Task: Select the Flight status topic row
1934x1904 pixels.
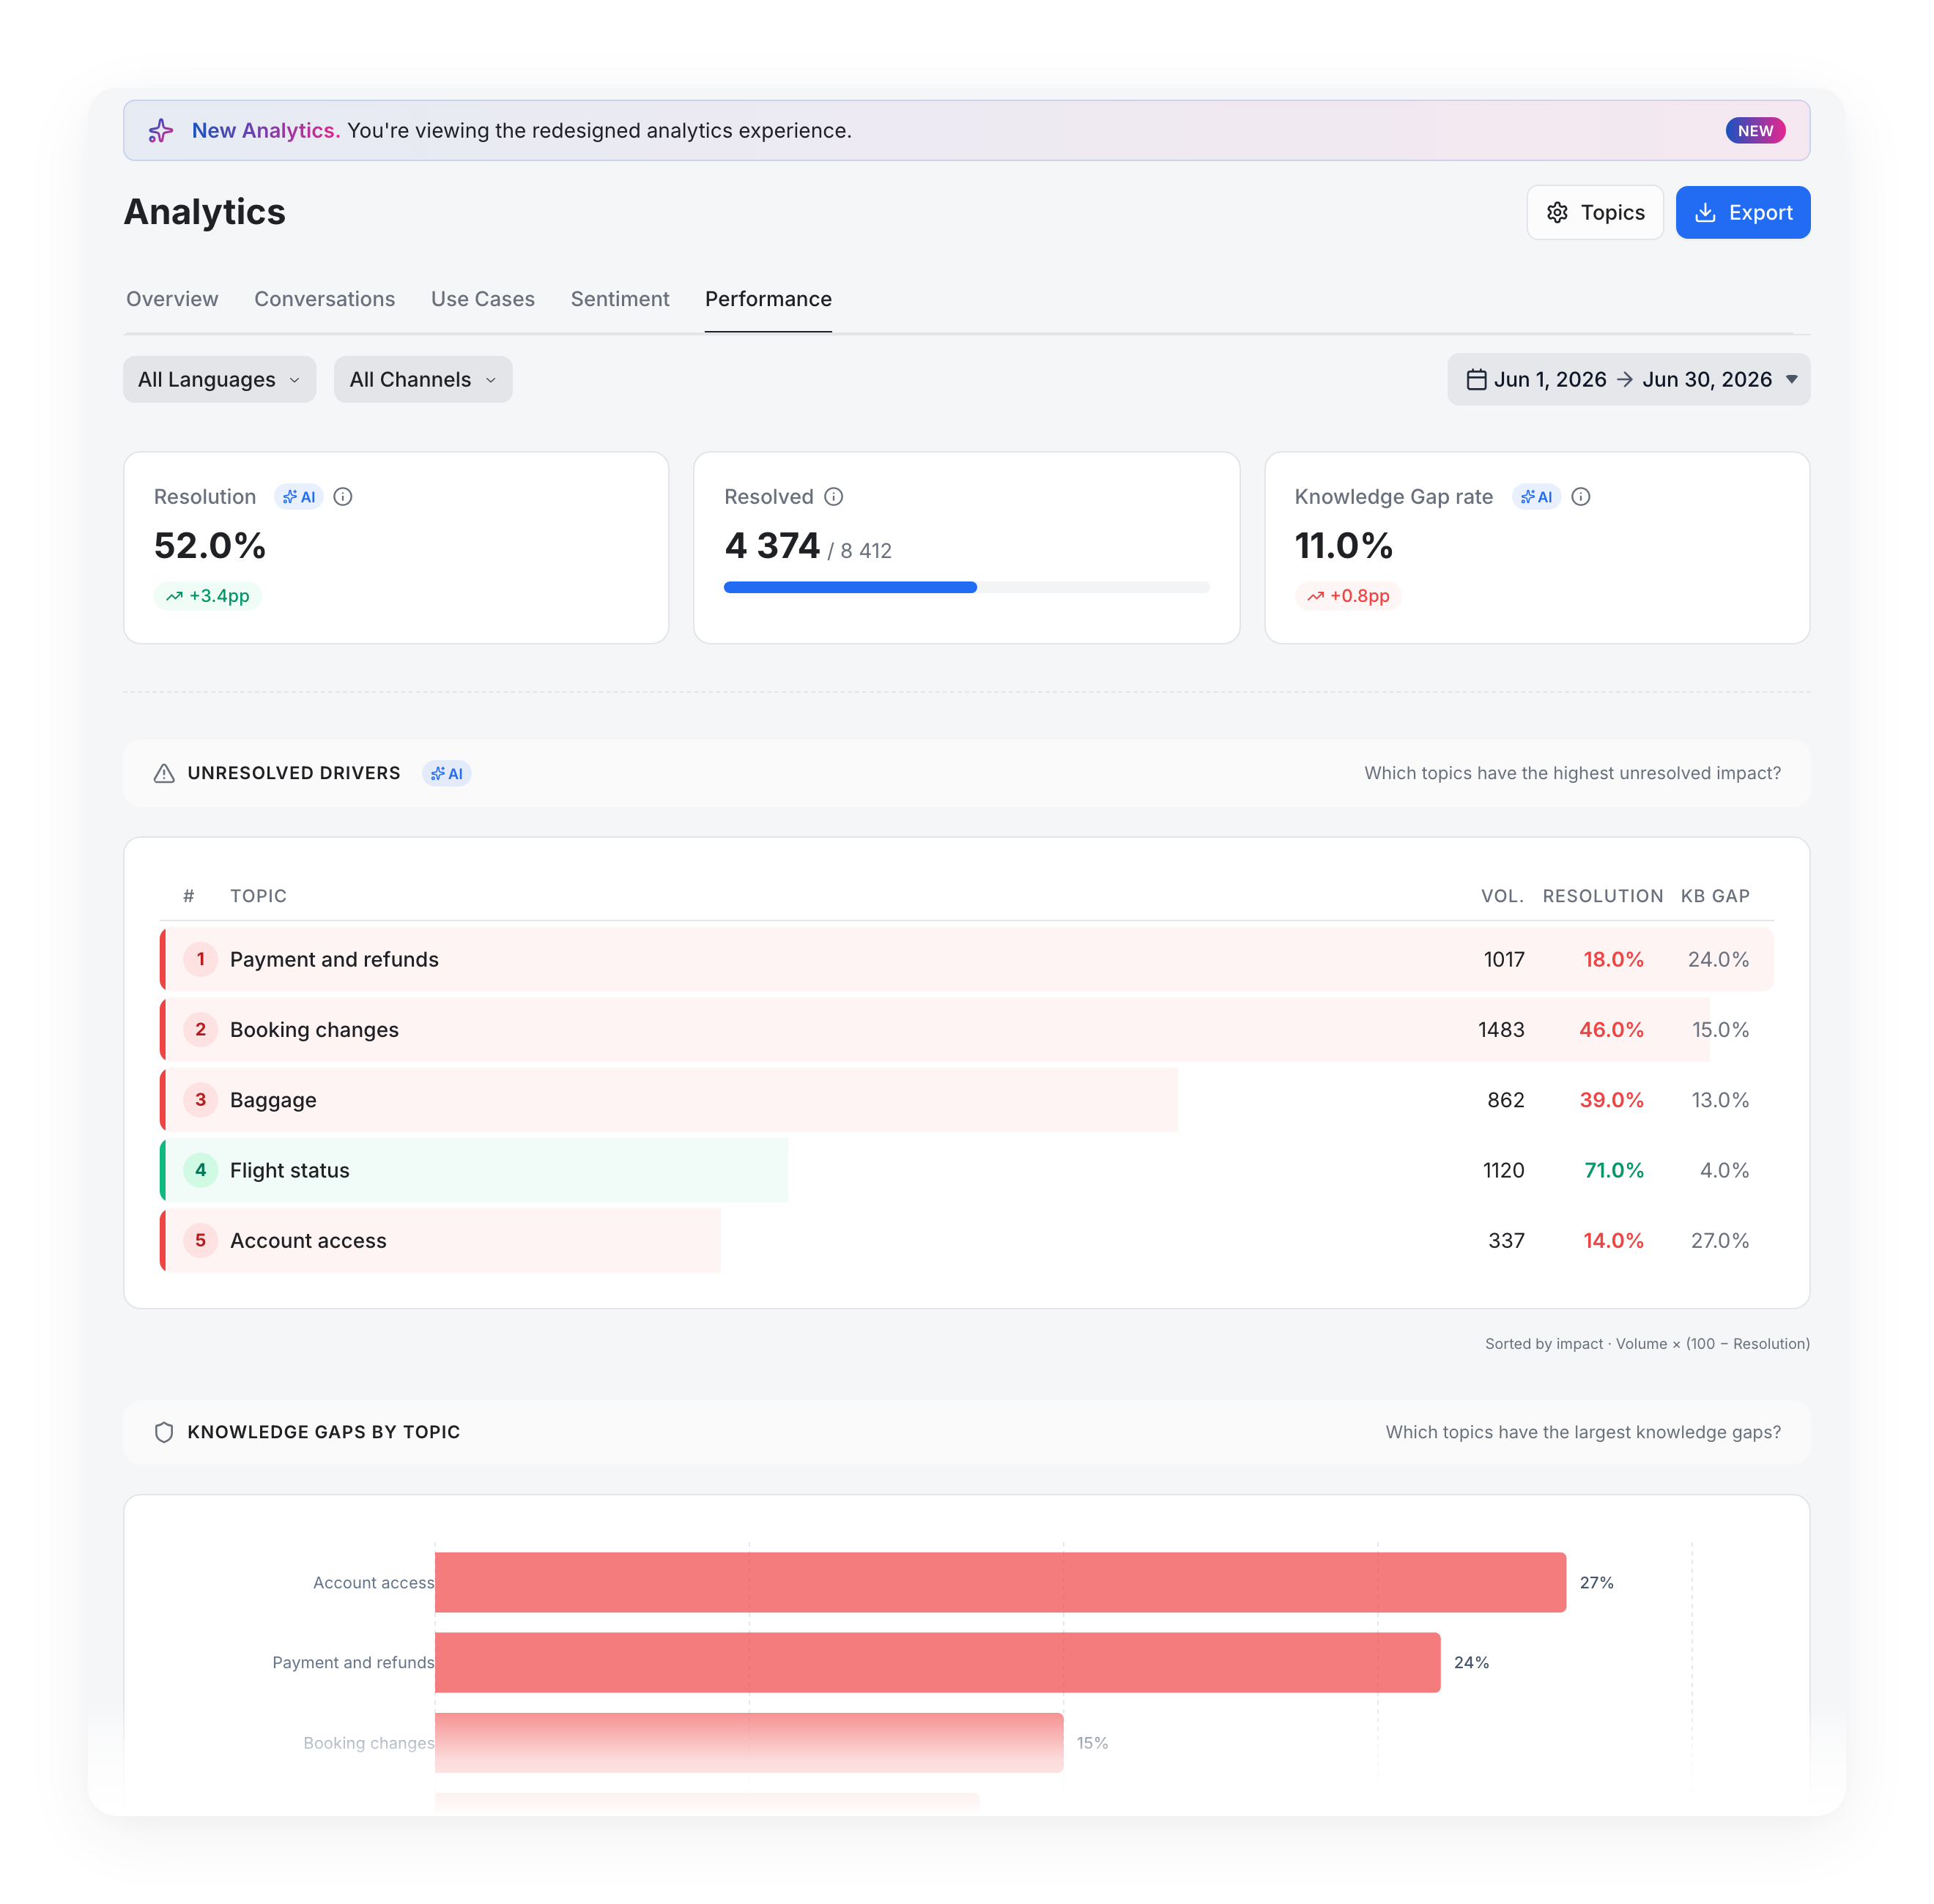Action: click(966, 1170)
